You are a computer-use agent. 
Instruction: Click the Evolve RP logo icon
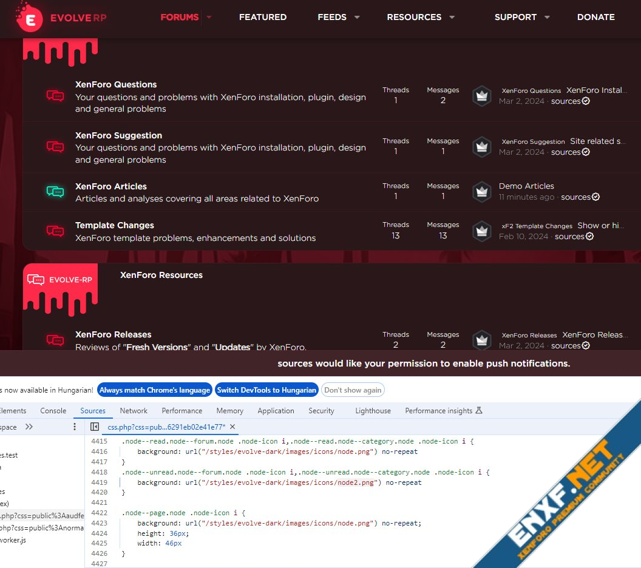(x=30, y=17)
